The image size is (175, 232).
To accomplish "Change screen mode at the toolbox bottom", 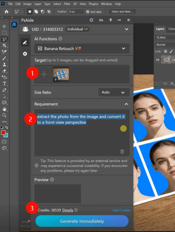I will [x=4, y=148].
